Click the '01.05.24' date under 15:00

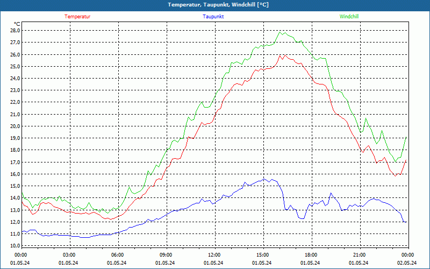point(262,263)
